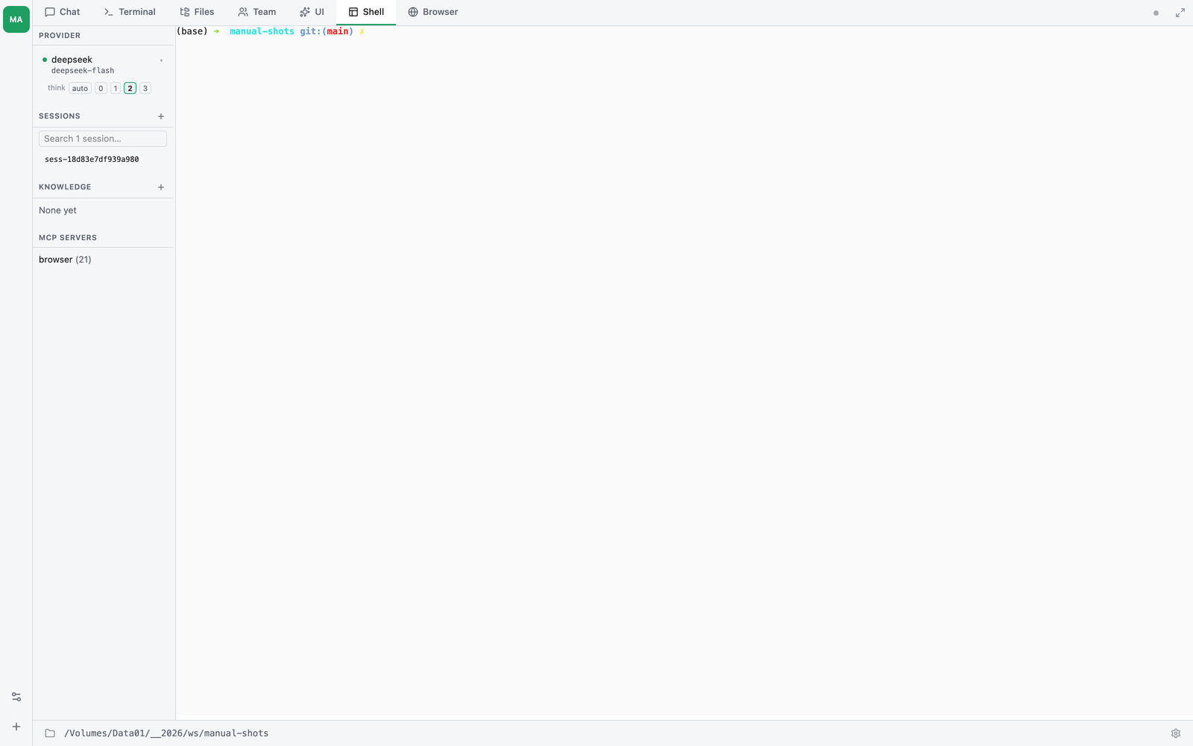Set think level to 1

pos(116,88)
